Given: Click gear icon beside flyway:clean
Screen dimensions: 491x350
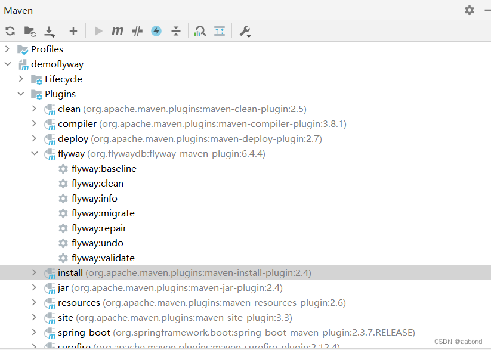Looking at the screenshot, I should [x=63, y=184].
